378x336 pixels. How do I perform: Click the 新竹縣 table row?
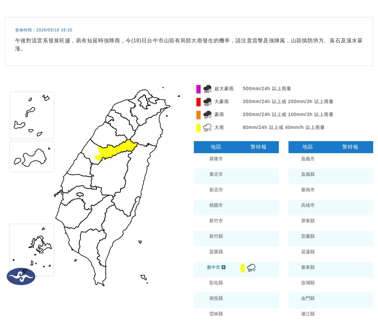coord(236,238)
